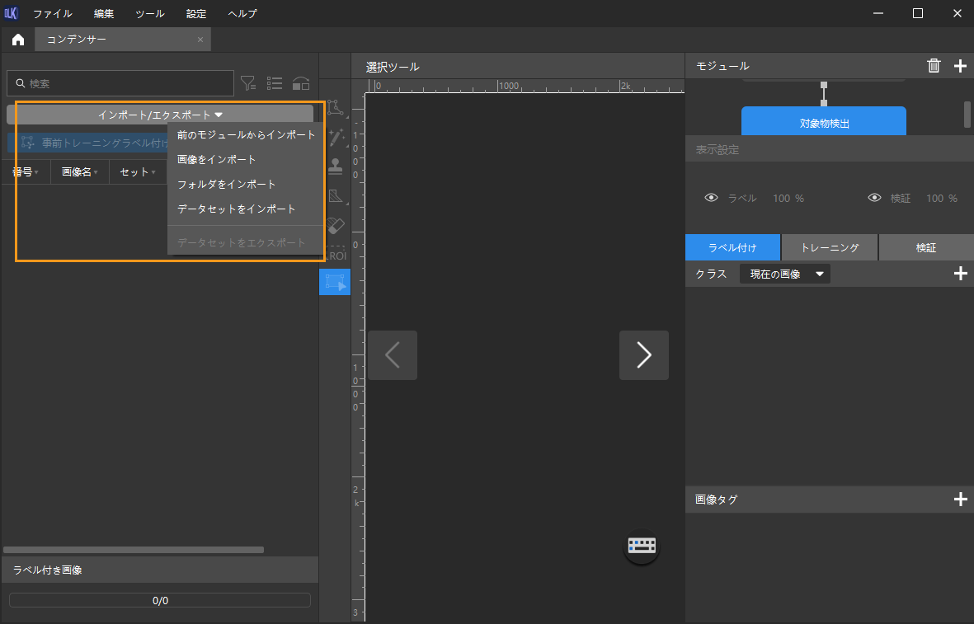The height and width of the screenshot is (624, 974).
Task: Switch to the トレーニング tab
Action: 830,247
